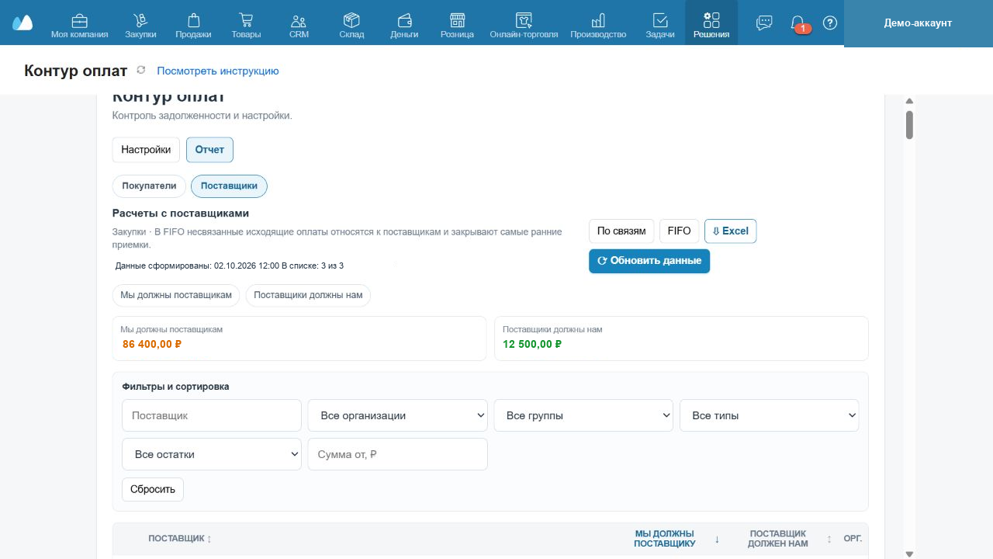Image resolution: width=993 pixels, height=559 pixels.
Task: Focus the Сумма от, ₽ field
Action: pos(397,454)
